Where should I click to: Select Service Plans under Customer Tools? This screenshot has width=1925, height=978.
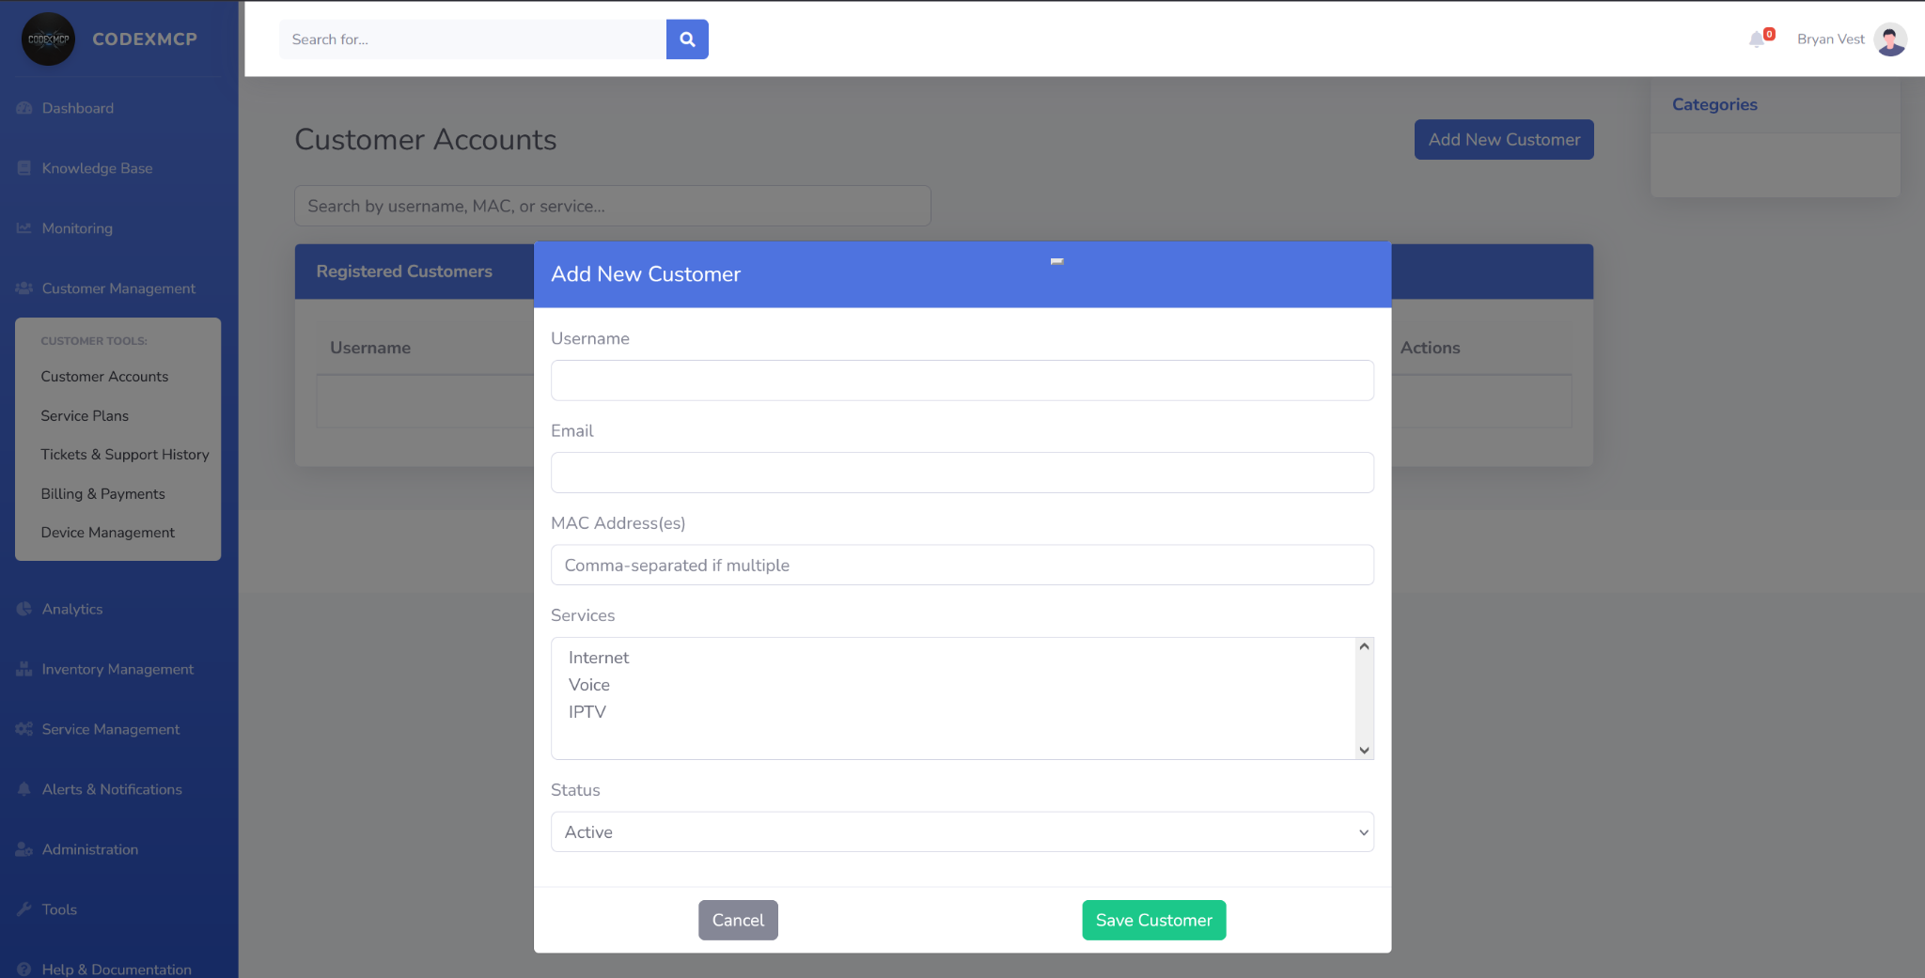point(85,415)
